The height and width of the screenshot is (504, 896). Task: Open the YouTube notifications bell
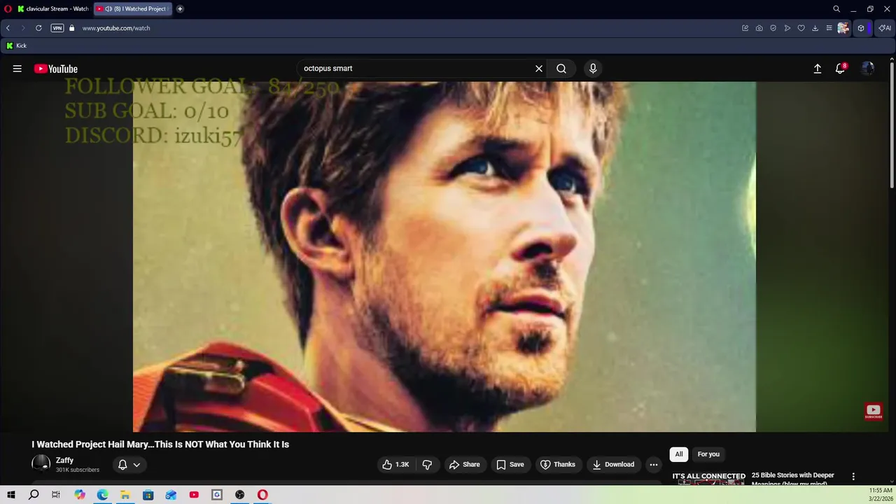click(841, 69)
